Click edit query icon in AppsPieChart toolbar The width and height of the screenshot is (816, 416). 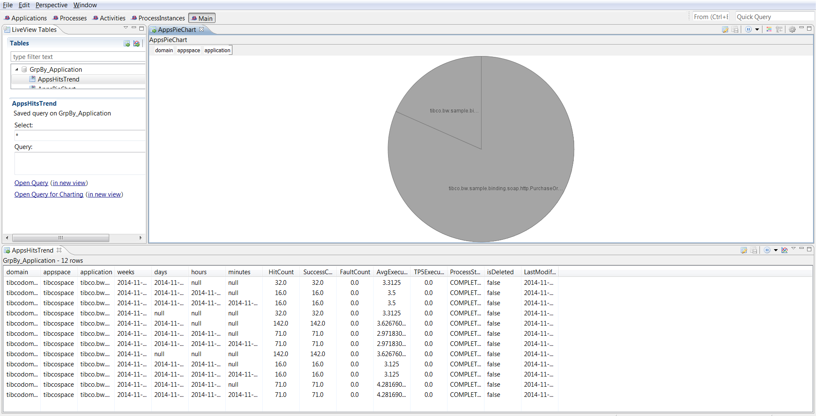(725, 29)
